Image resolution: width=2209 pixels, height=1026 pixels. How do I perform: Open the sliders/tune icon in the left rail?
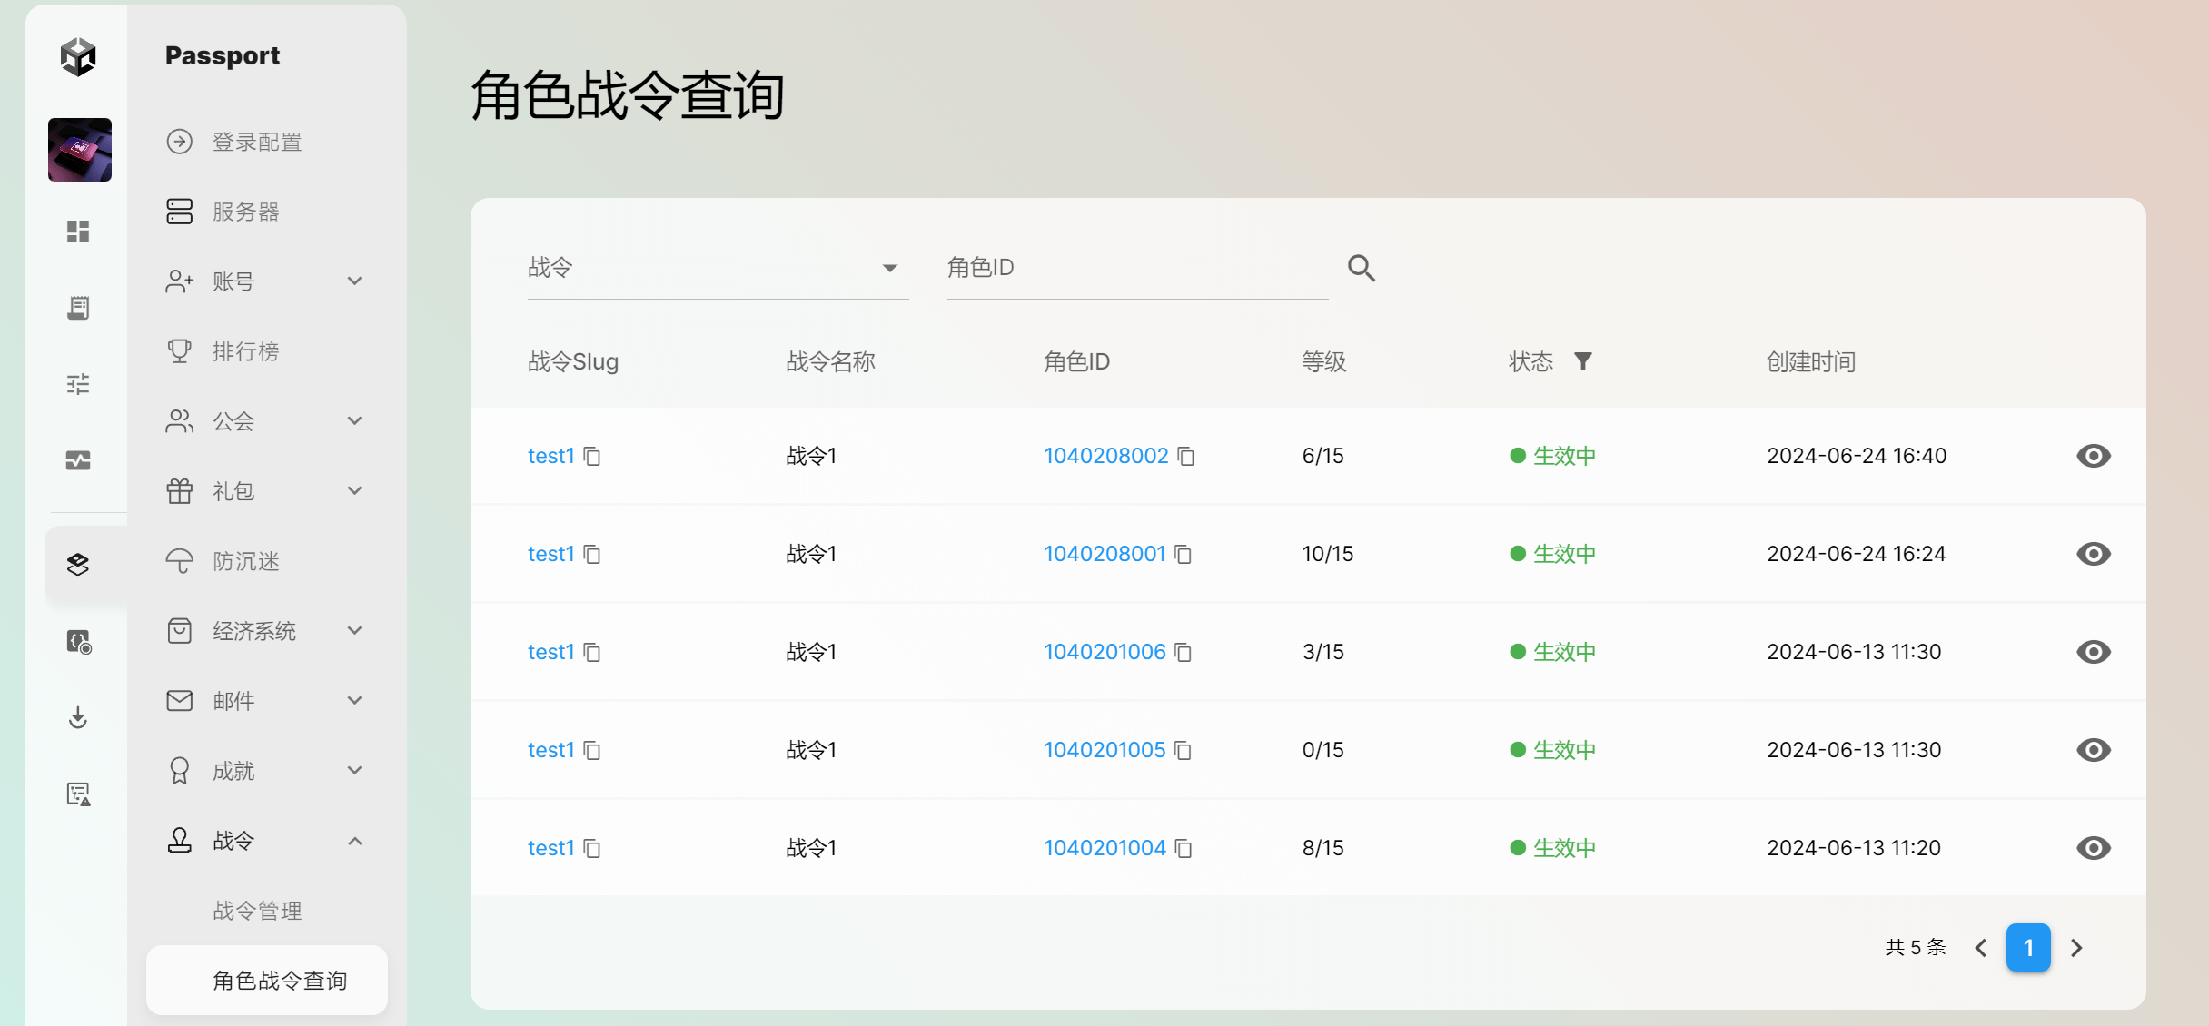78,384
